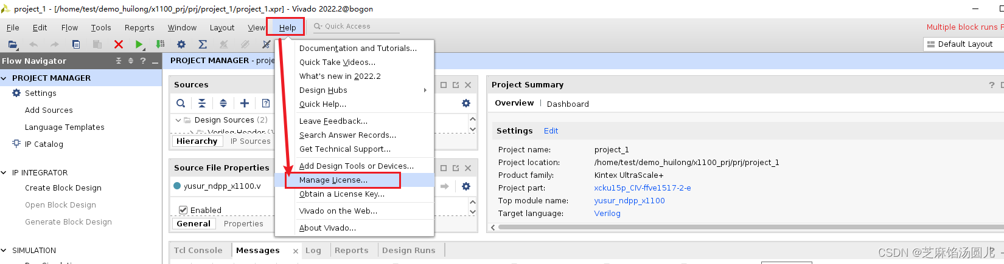Select Leave Feedback menu item
Viewport: 1004px width, 264px height.
(354, 121)
